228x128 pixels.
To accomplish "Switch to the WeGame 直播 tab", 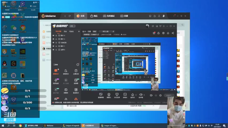I will click(x=124, y=16).
